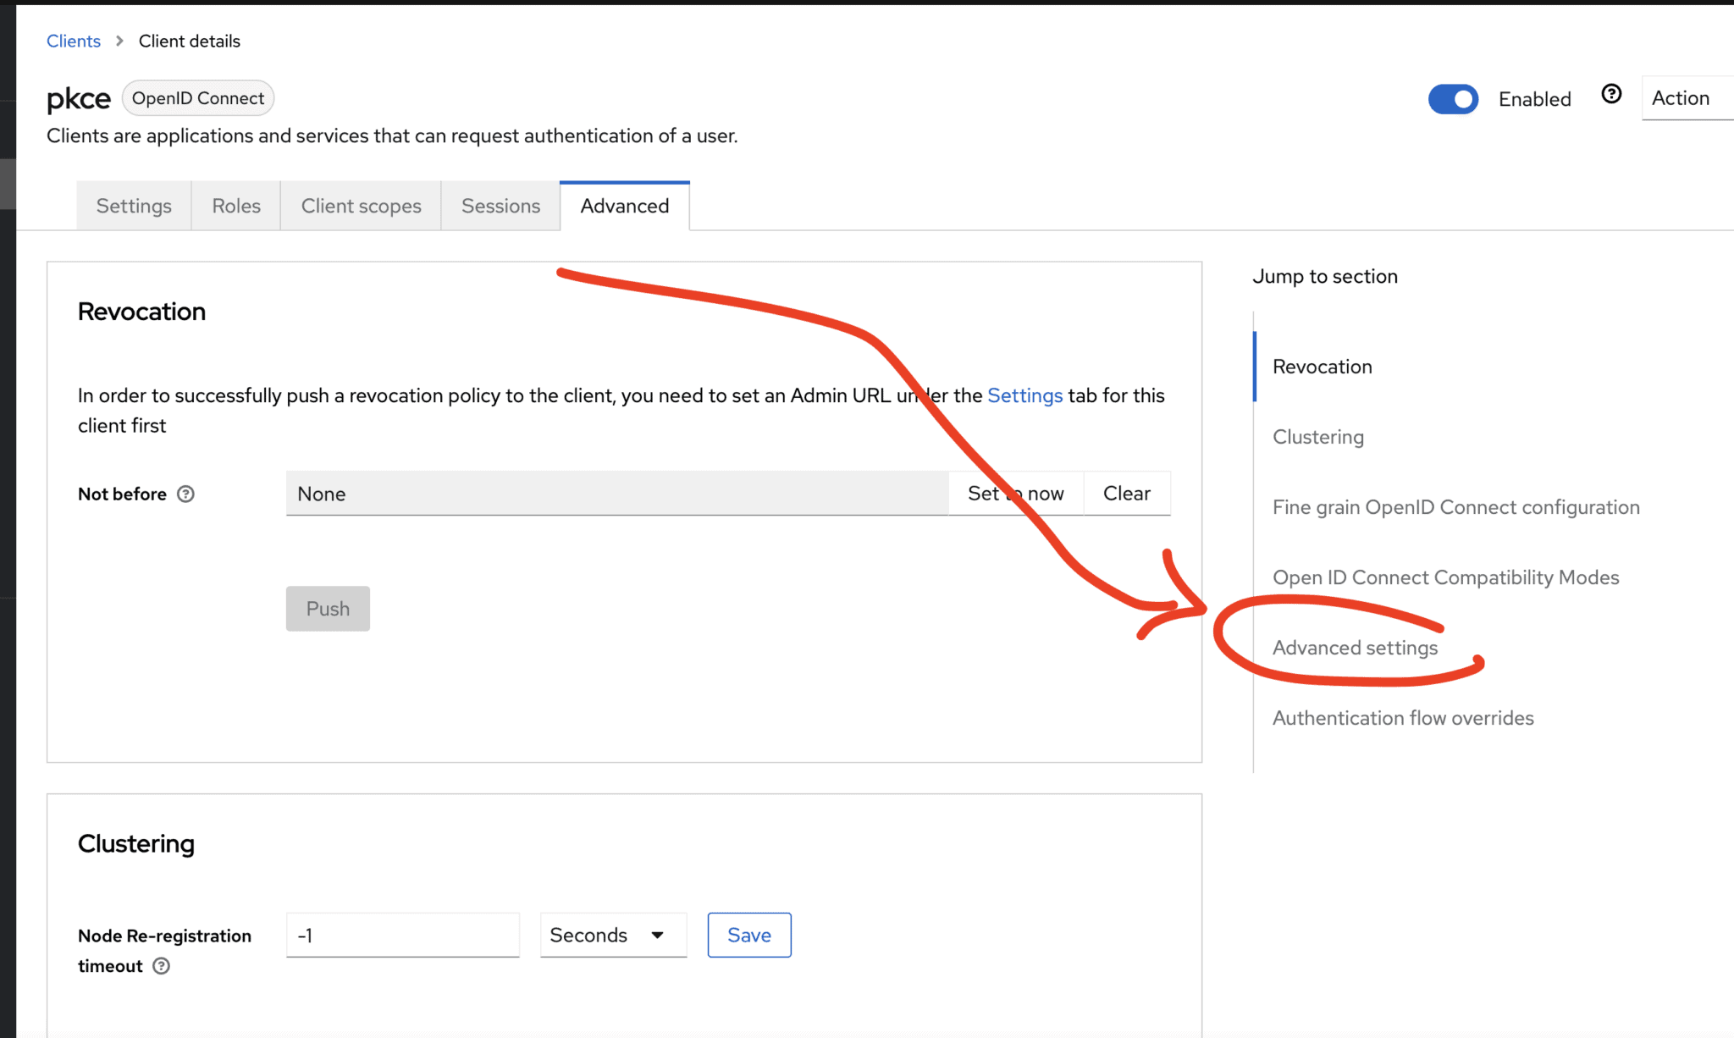Jump to Authentication flow overrides section
Viewport: 1734px width, 1038px height.
click(x=1402, y=717)
